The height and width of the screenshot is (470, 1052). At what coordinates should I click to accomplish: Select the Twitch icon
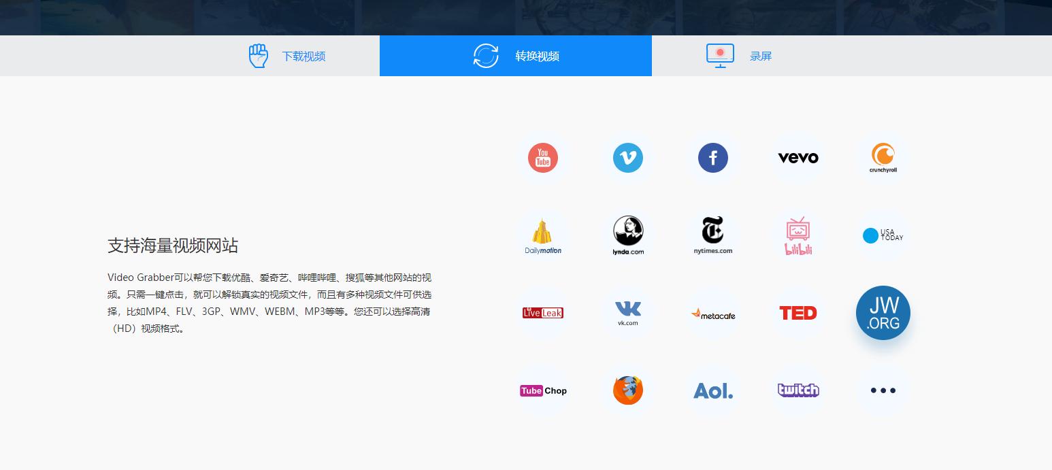(x=798, y=390)
